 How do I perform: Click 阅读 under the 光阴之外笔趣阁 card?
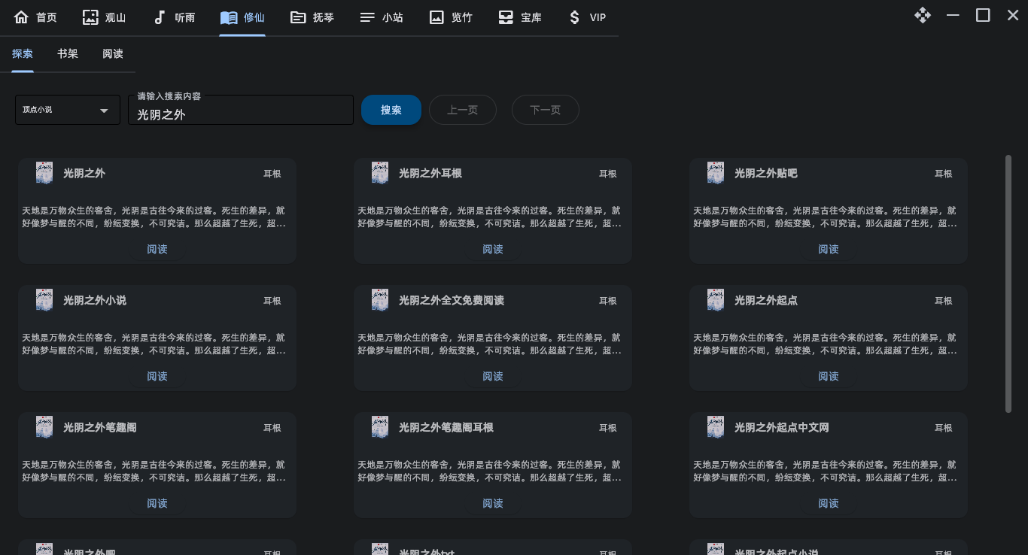157,503
